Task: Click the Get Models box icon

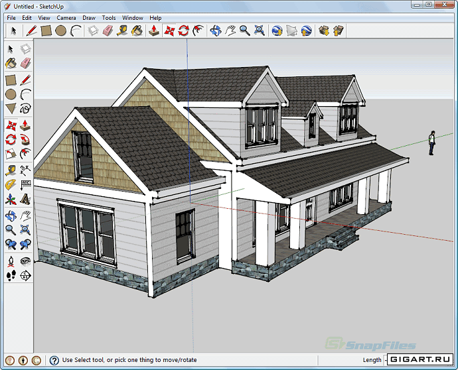Action: pos(324,31)
